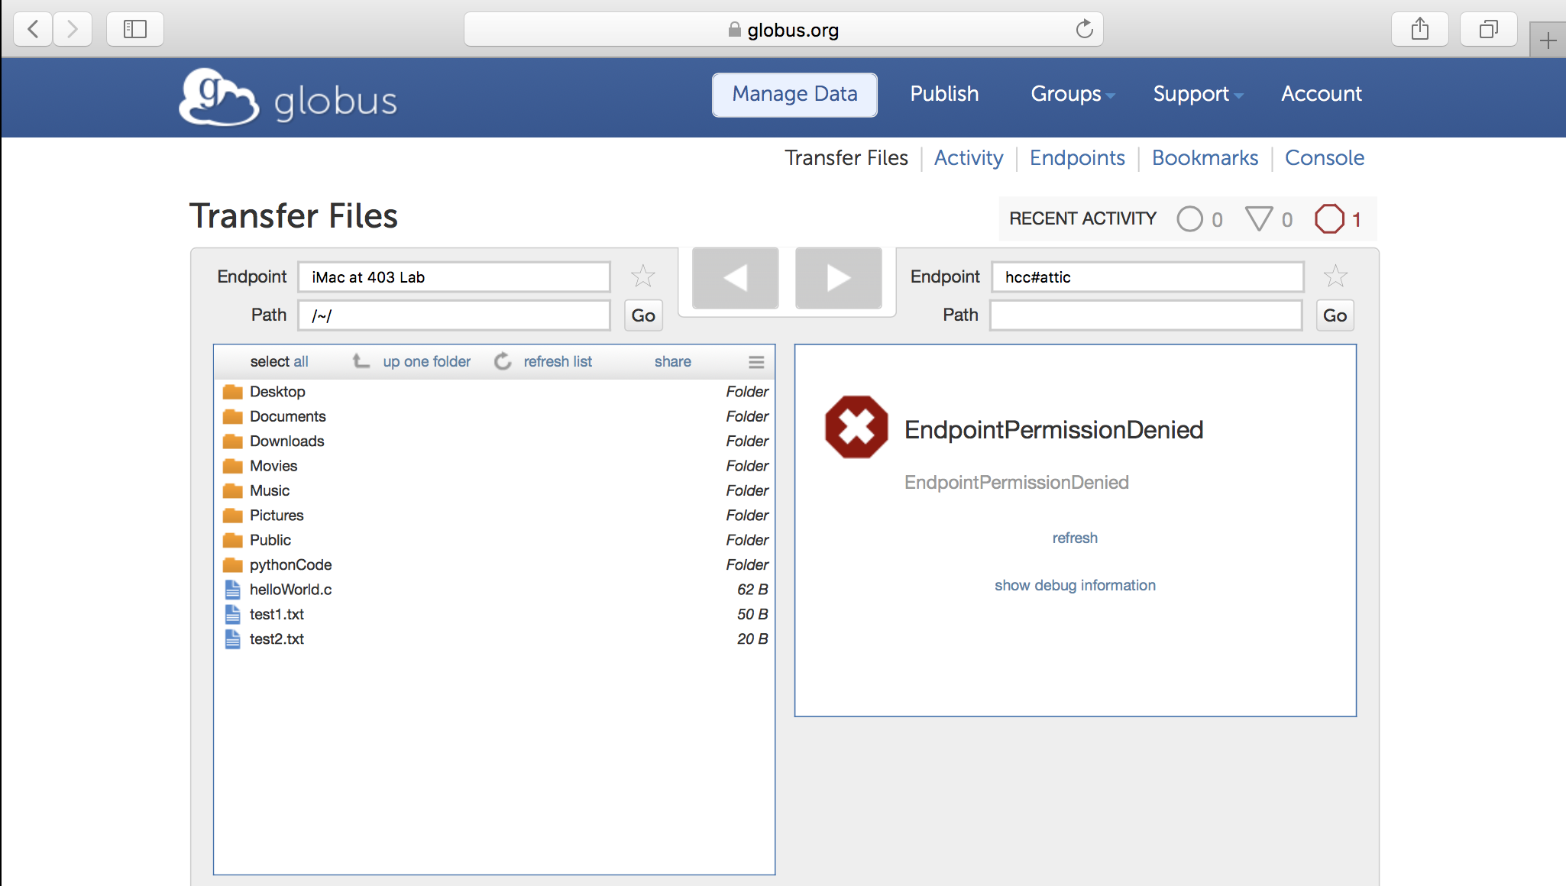Click show debug information link
The height and width of the screenshot is (886, 1566).
pos(1075,585)
